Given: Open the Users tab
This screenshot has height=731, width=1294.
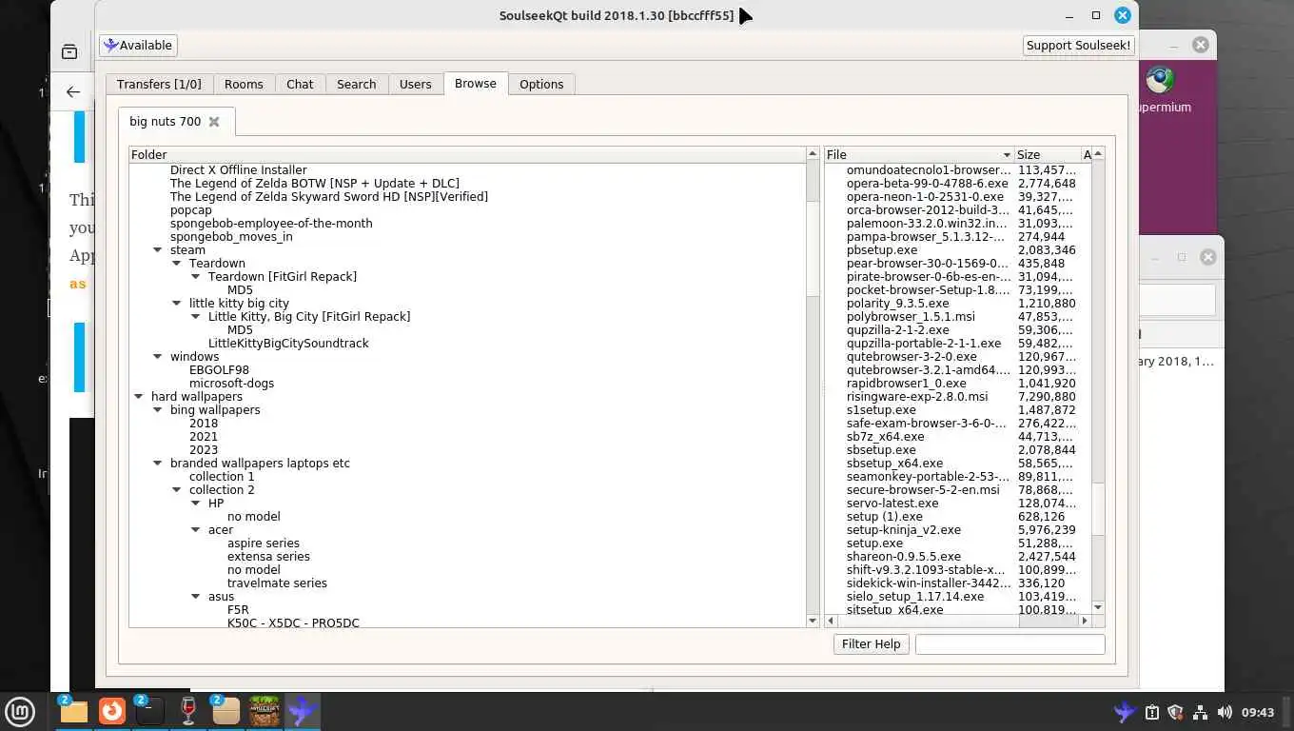Looking at the screenshot, I should [415, 84].
